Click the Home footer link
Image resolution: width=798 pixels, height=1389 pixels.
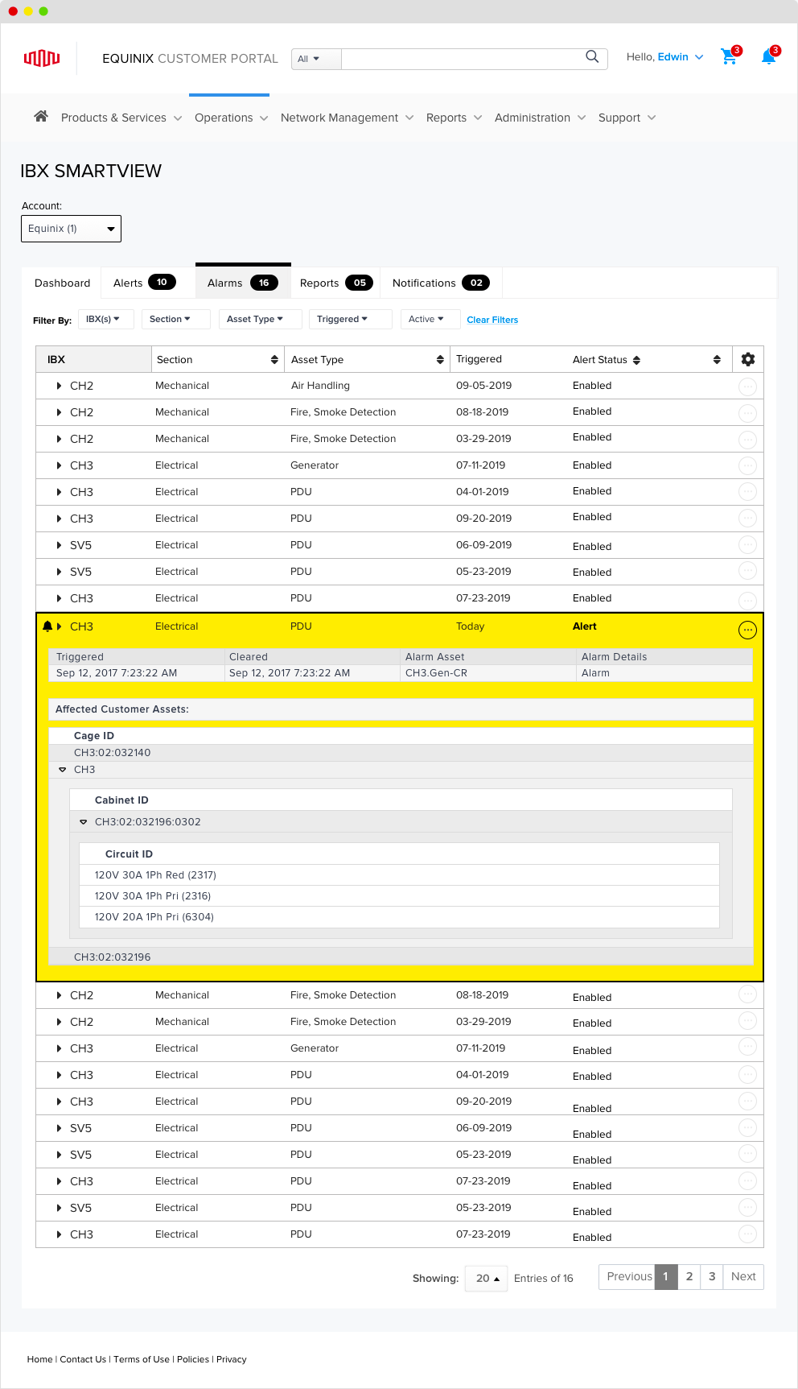coord(39,1359)
